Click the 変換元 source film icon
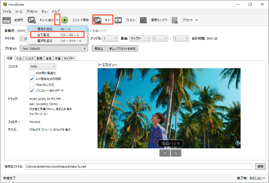This screenshot has width=269, height=183. tap(7, 20)
